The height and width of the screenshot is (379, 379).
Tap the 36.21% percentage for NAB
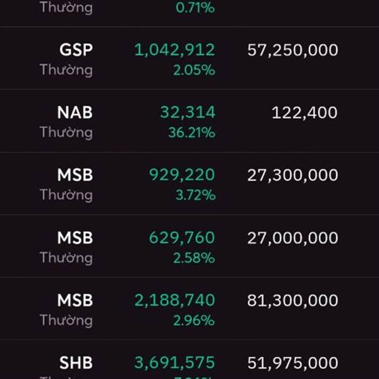(x=191, y=133)
